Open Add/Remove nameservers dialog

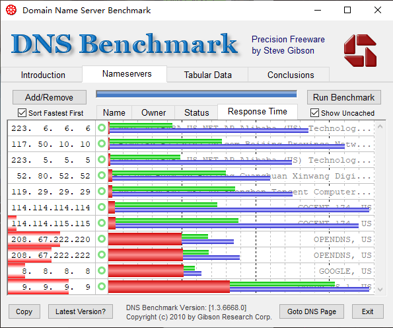click(x=50, y=97)
